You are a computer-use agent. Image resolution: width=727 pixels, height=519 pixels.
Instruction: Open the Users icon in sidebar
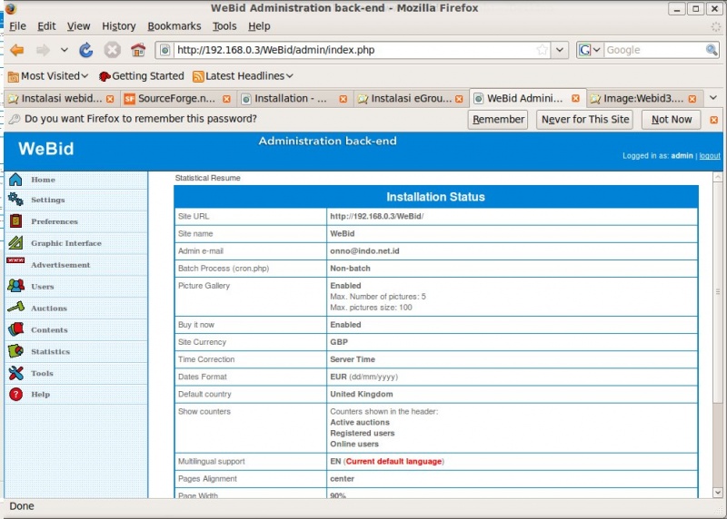pyautogui.click(x=15, y=286)
